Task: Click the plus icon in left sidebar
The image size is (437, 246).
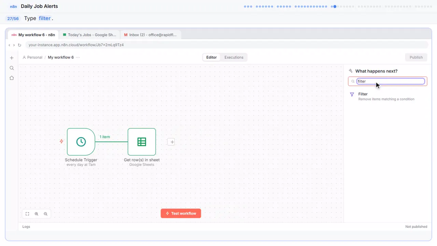Action: pyautogui.click(x=12, y=58)
